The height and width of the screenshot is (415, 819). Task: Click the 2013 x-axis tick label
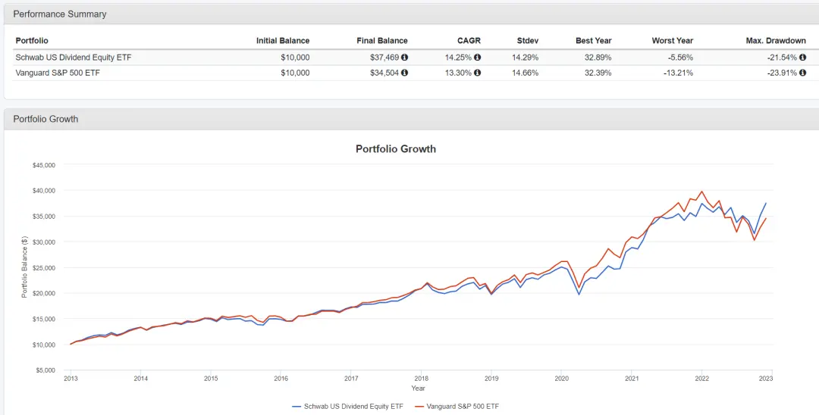tap(71, 379)
